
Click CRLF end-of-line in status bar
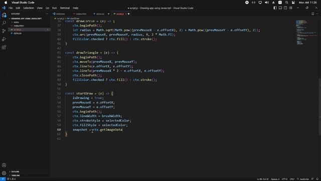[x=292, y=179]
